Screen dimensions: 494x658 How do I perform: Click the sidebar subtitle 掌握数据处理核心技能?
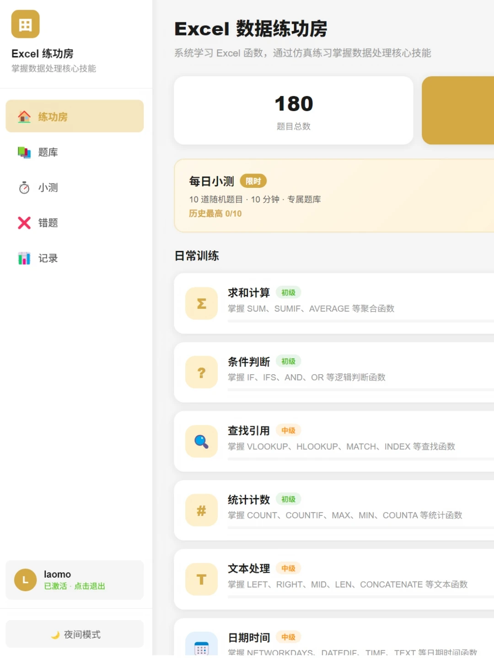54,69
